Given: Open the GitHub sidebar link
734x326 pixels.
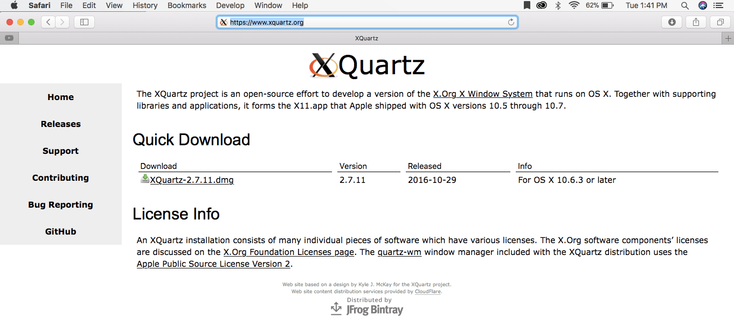Looking at the screenshot, I should (60, 232).
